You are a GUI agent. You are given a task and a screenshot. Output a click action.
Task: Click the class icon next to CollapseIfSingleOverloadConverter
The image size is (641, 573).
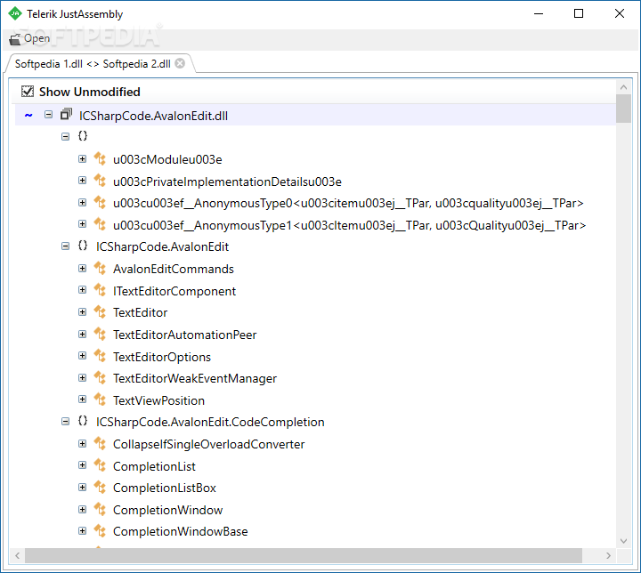point(100,443)
